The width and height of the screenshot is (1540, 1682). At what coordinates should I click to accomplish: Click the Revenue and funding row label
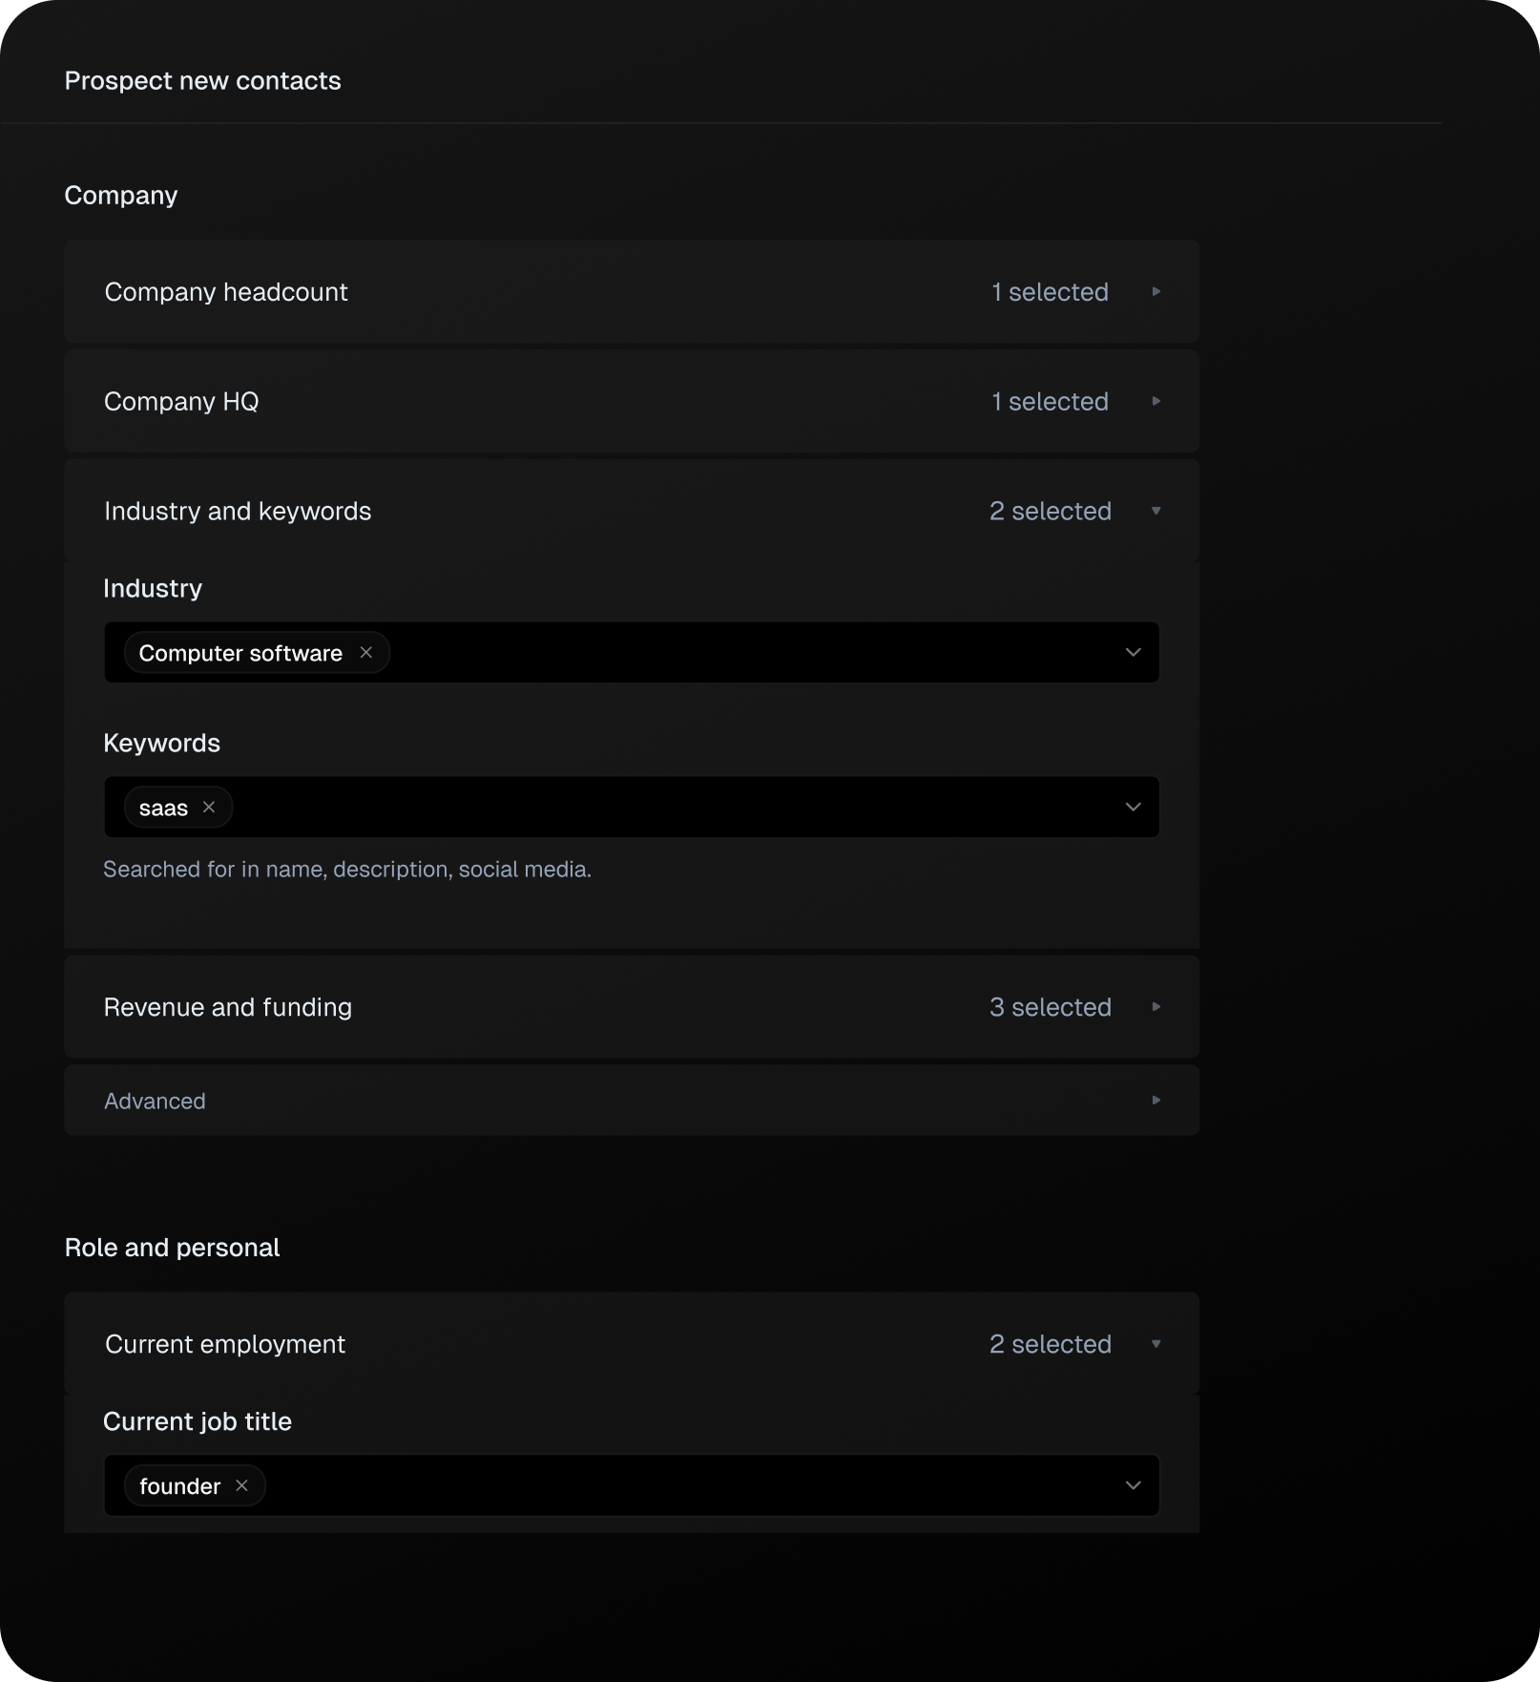click(x=228, y=1007)
